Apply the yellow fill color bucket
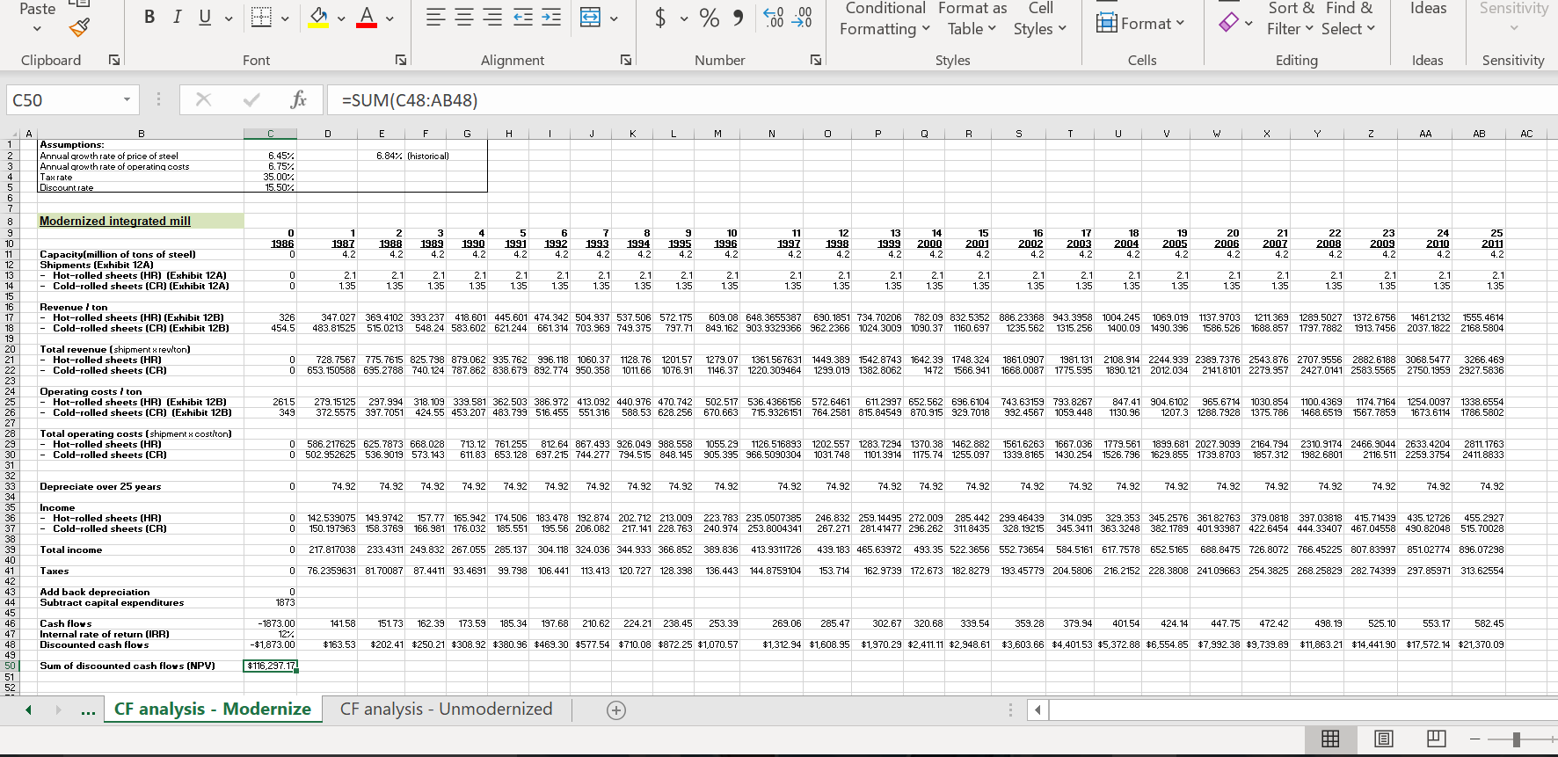The image size is (1558, 757). (x=319, y=18)
